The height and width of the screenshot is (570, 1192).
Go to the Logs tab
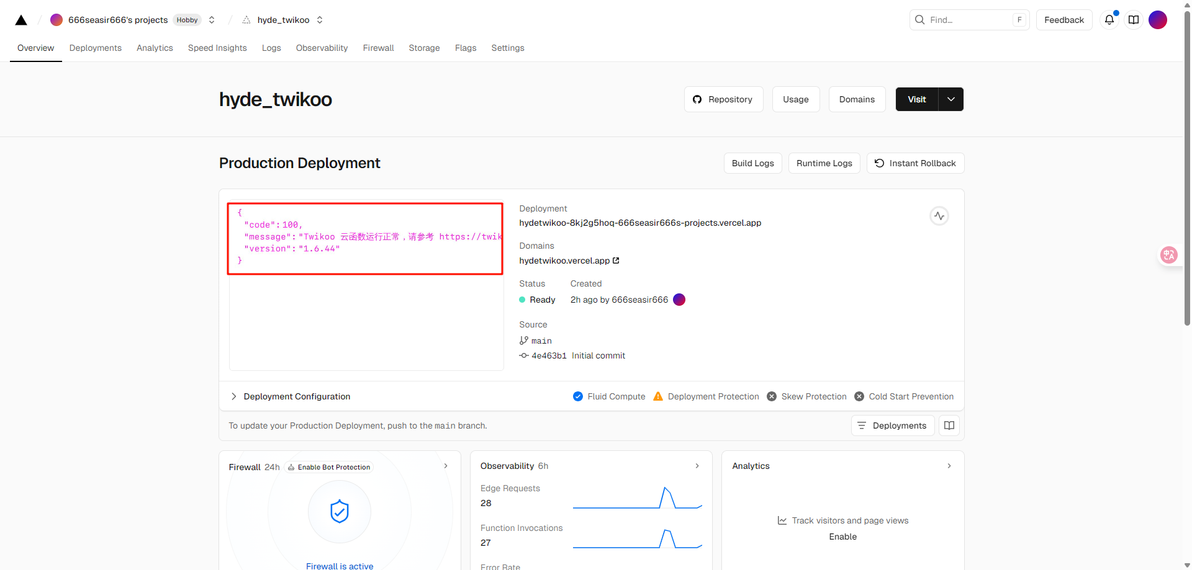(271, 48)
